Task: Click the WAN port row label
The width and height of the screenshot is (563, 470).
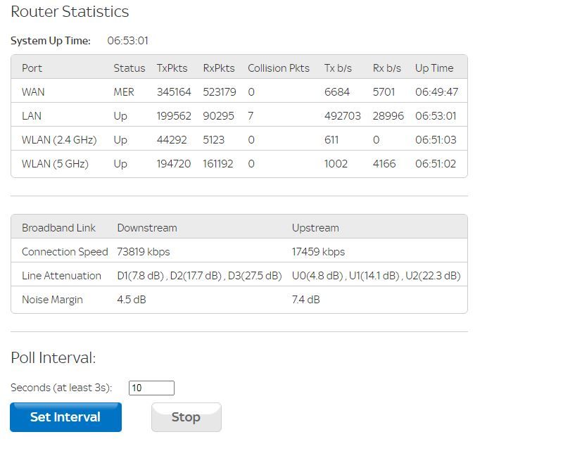Action: [33, 92]
